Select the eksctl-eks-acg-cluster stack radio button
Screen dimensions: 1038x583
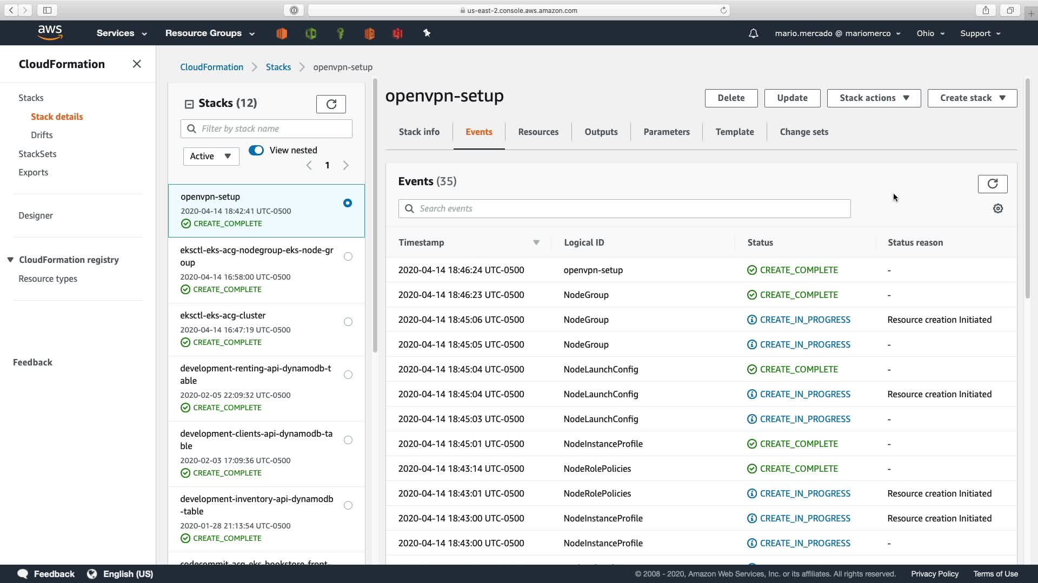(x=348, y=322)
